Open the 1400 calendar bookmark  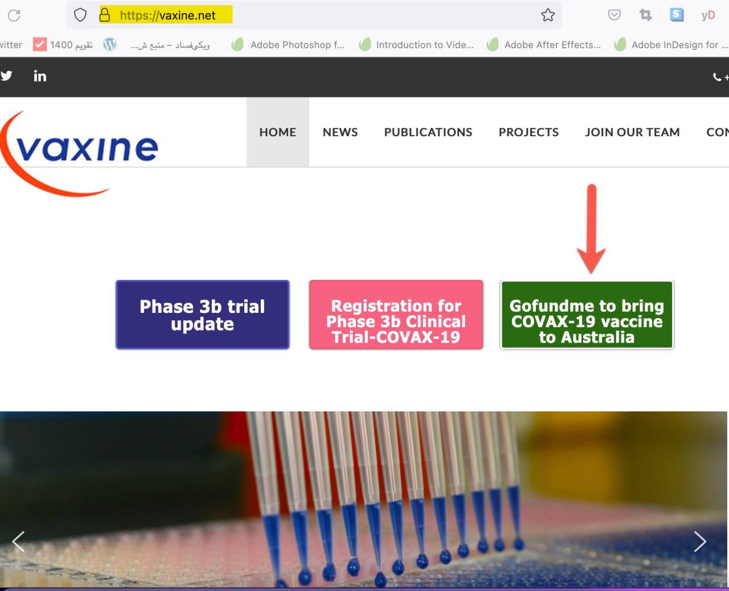[x=63, y=44]
